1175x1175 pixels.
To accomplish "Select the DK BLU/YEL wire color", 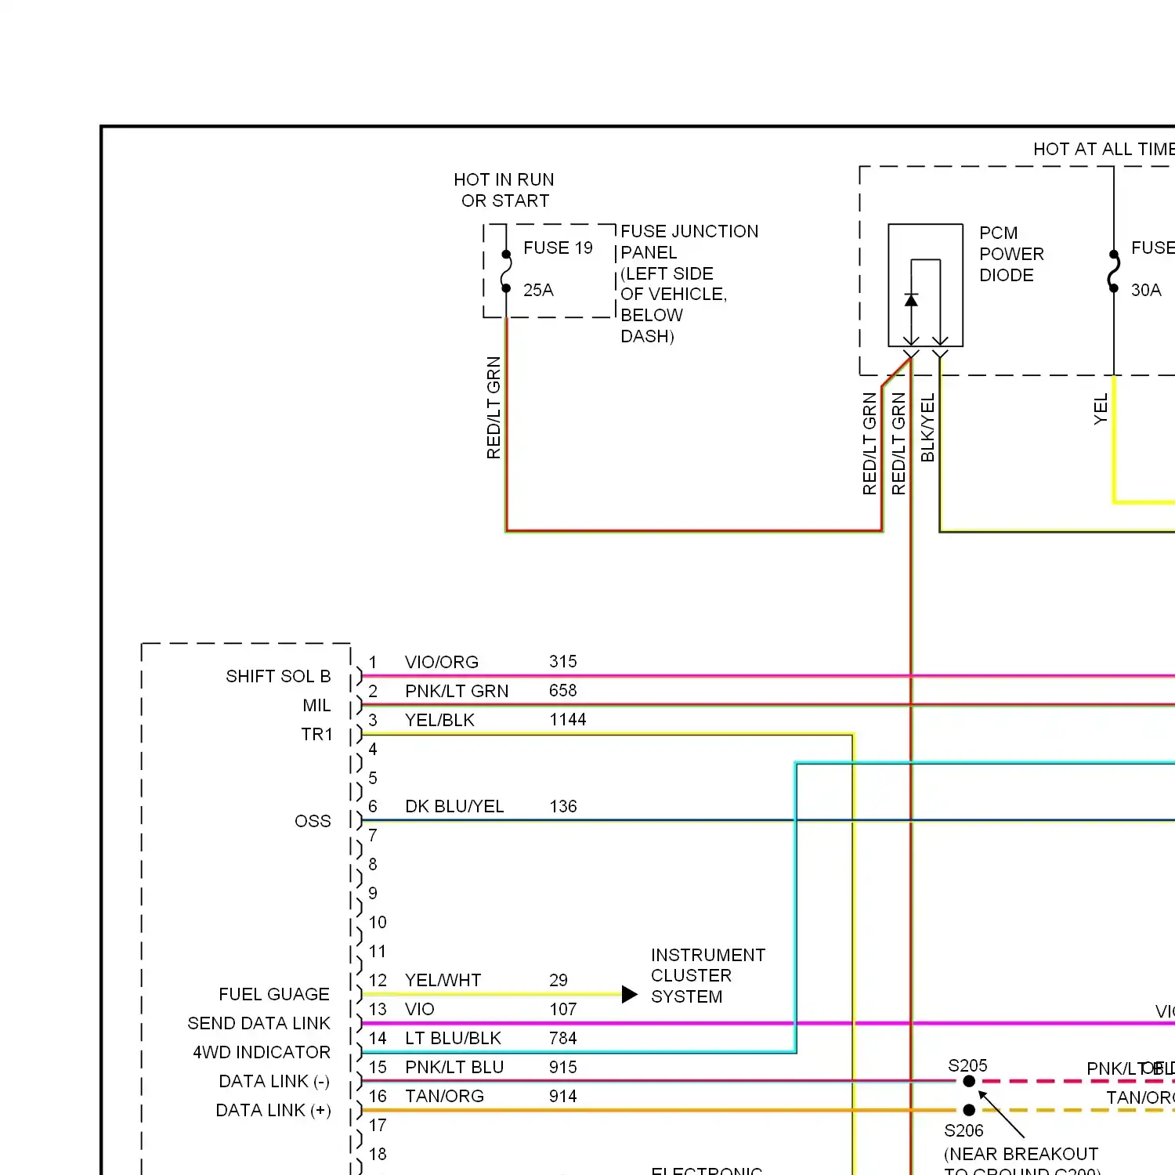I will (x=454, y=806).
